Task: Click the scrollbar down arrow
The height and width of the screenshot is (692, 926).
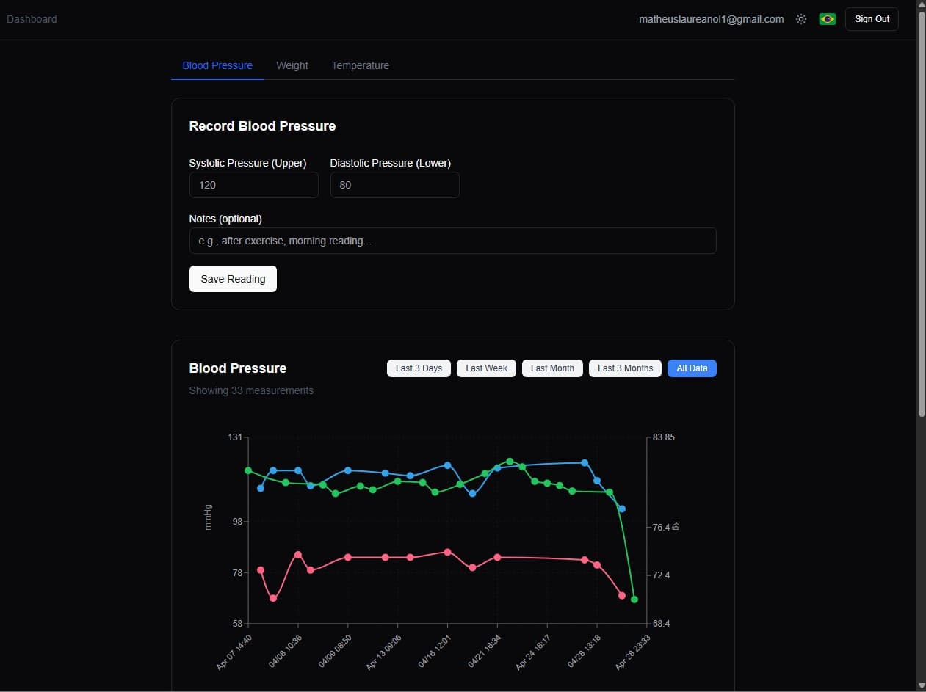Action: click(922, 685)
